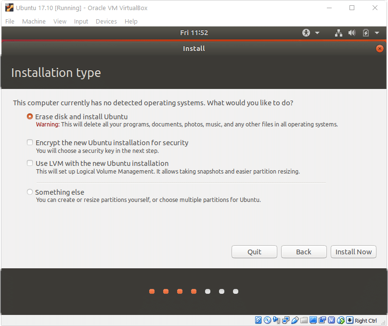The width and height of the screenshot is (388, 326).
Task: Open the accessibility menu in the top panel
Action: [x=306, y=33]
